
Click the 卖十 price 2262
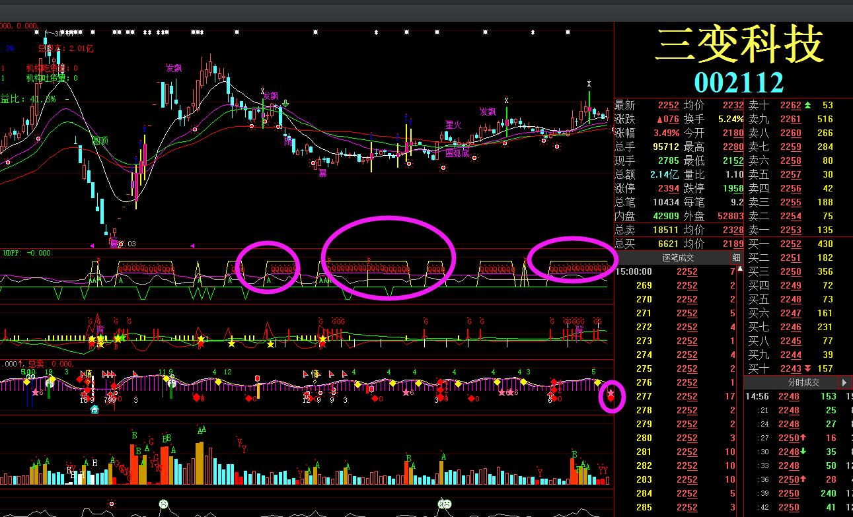coord(791,105)
